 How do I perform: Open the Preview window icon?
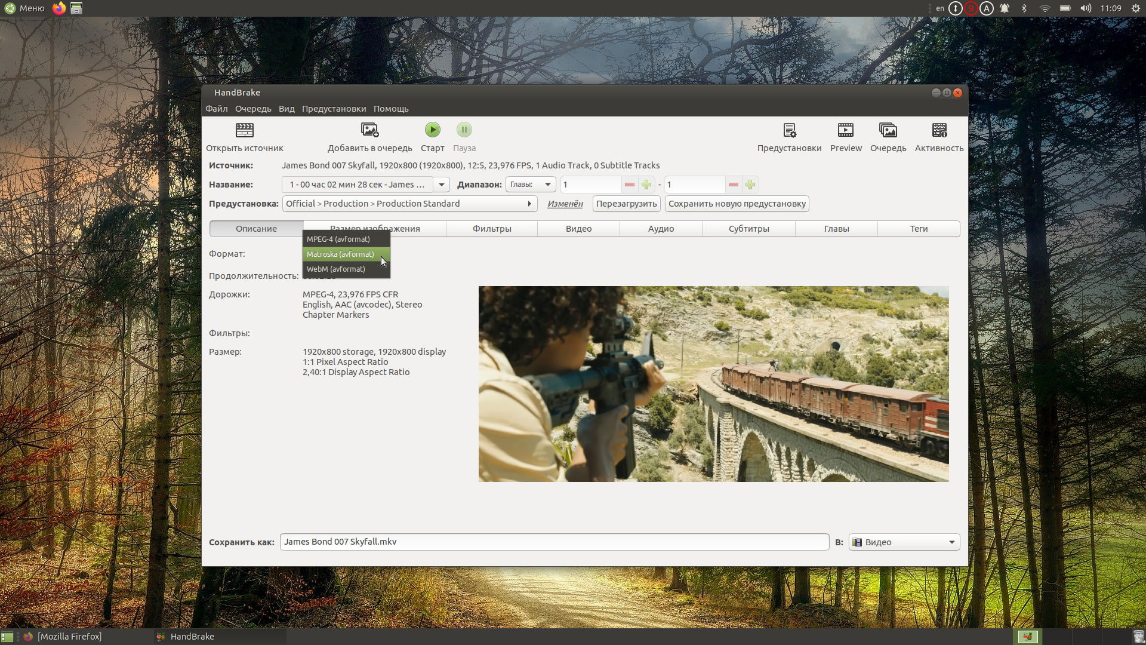click(846, 130)
